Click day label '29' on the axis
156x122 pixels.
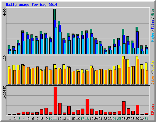tap(137, 119)
